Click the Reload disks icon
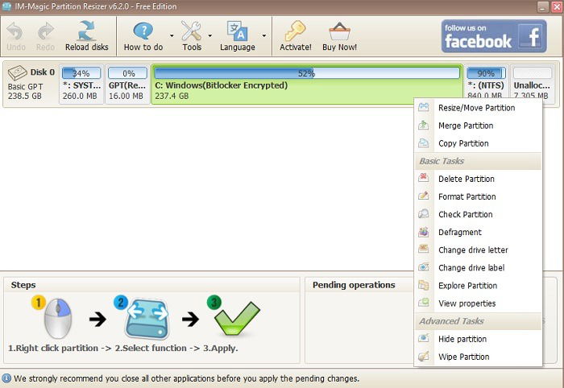This screenshot has width=564, height=388. (86, 31)
